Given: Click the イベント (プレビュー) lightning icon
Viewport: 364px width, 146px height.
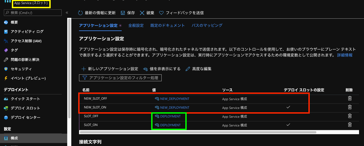Looking at the screenshot, I should tap(6, 78).
